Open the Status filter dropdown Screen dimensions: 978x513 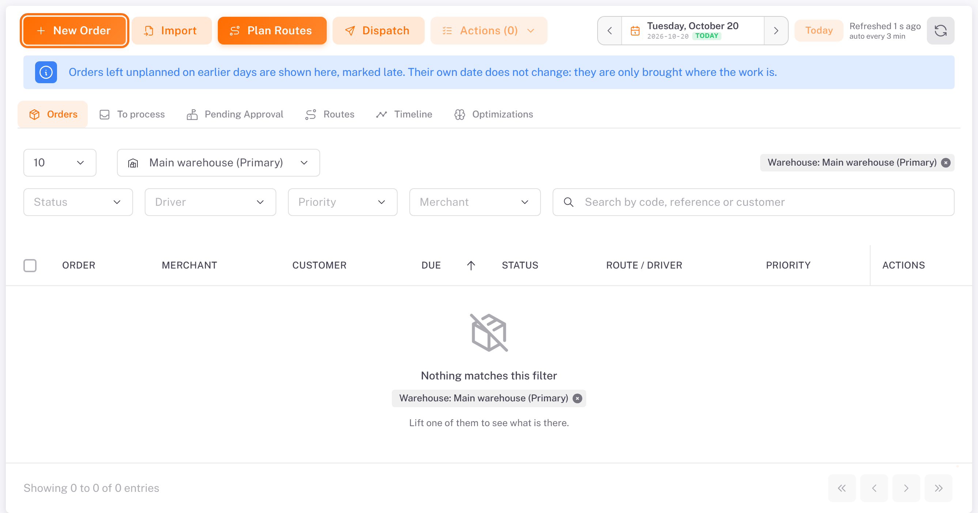[78, 202]
